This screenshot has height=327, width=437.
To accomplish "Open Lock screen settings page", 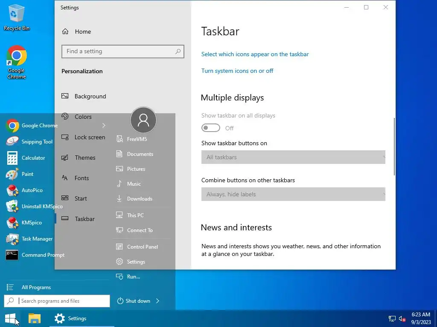I will coord(83,137).
